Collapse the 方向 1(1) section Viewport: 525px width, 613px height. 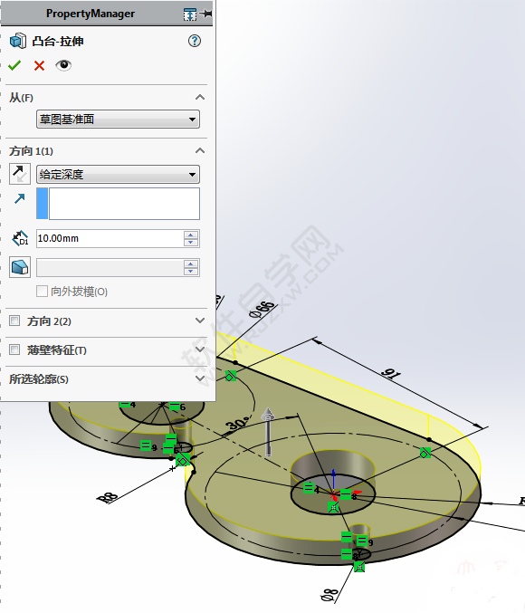pyautogui.click(x=200, y=150)
